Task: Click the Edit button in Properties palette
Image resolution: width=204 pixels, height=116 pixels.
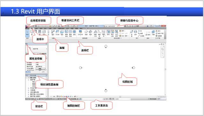Action: pyautogui.click(x=40, y=69)
